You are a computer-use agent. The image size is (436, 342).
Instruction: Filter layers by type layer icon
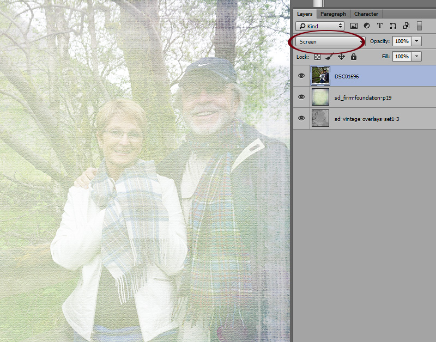tap(379, 26)
